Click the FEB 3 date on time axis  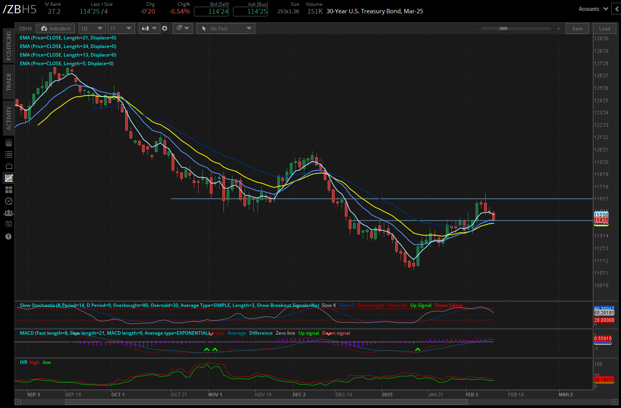point(472,395)
